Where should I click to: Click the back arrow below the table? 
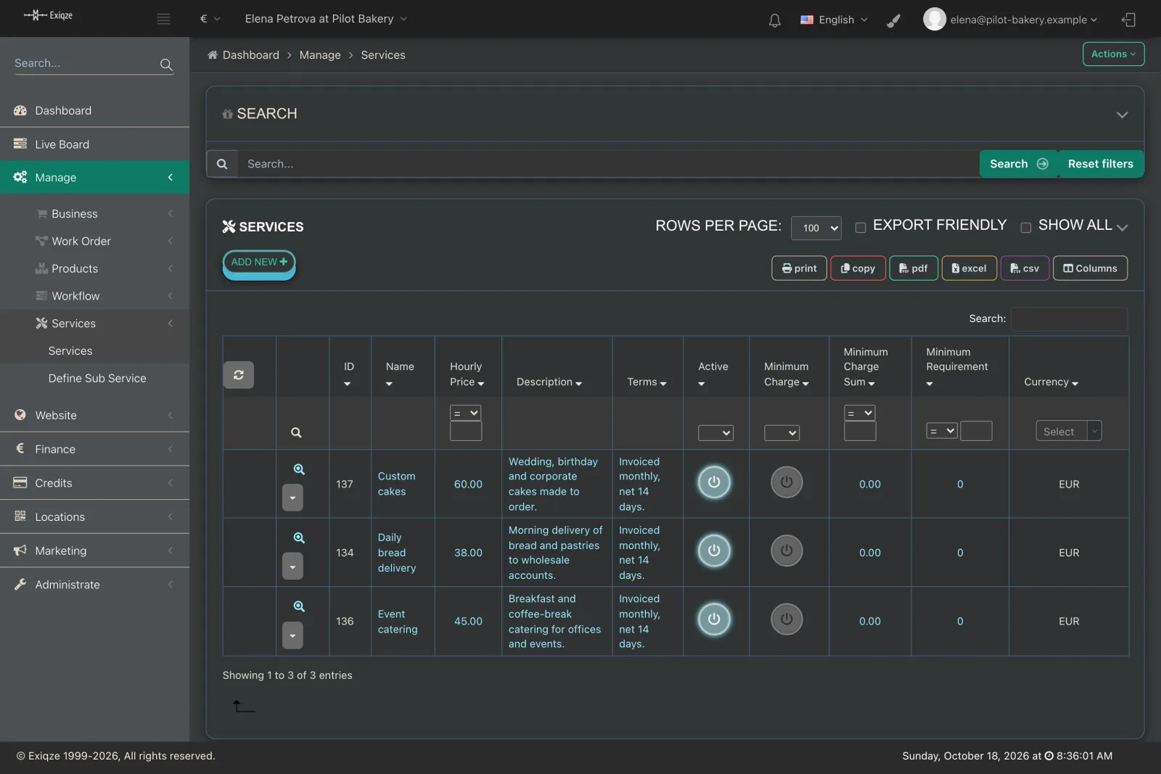point(244,706)
